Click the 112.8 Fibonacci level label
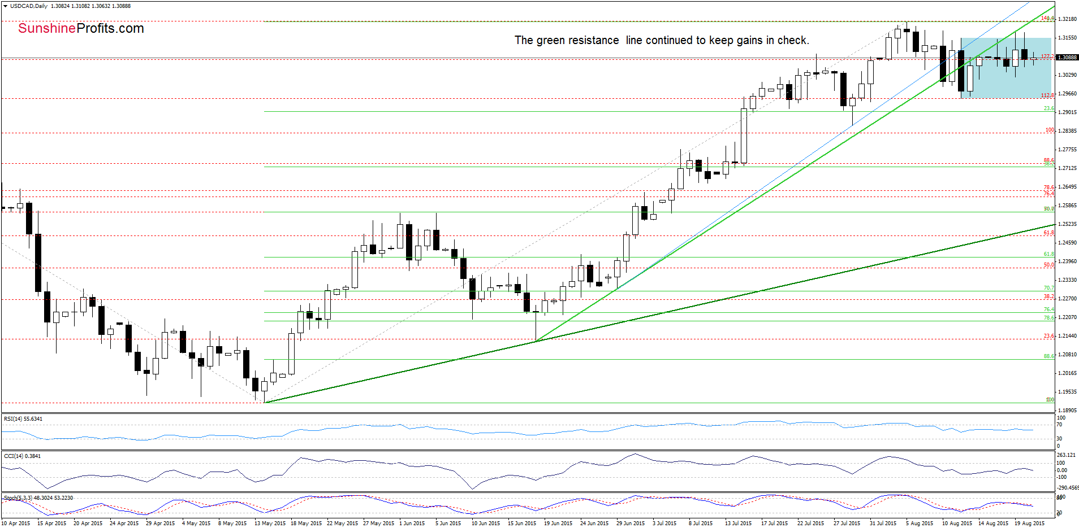Screen dimensions: 1079x528 point(1047,95)
